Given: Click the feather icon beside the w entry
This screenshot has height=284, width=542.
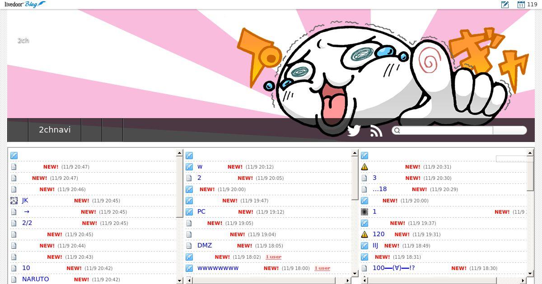Looking at the screenshot, I should (189, 167).
